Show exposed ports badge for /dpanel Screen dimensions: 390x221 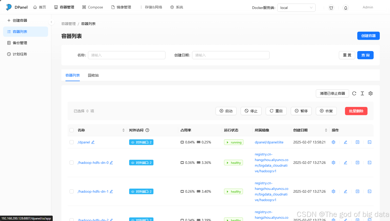[141, 142]
